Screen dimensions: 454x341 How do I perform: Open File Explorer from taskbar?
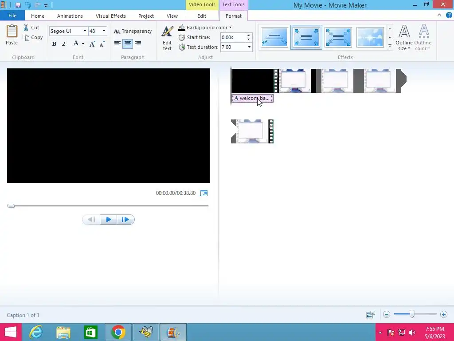(63, 332)
